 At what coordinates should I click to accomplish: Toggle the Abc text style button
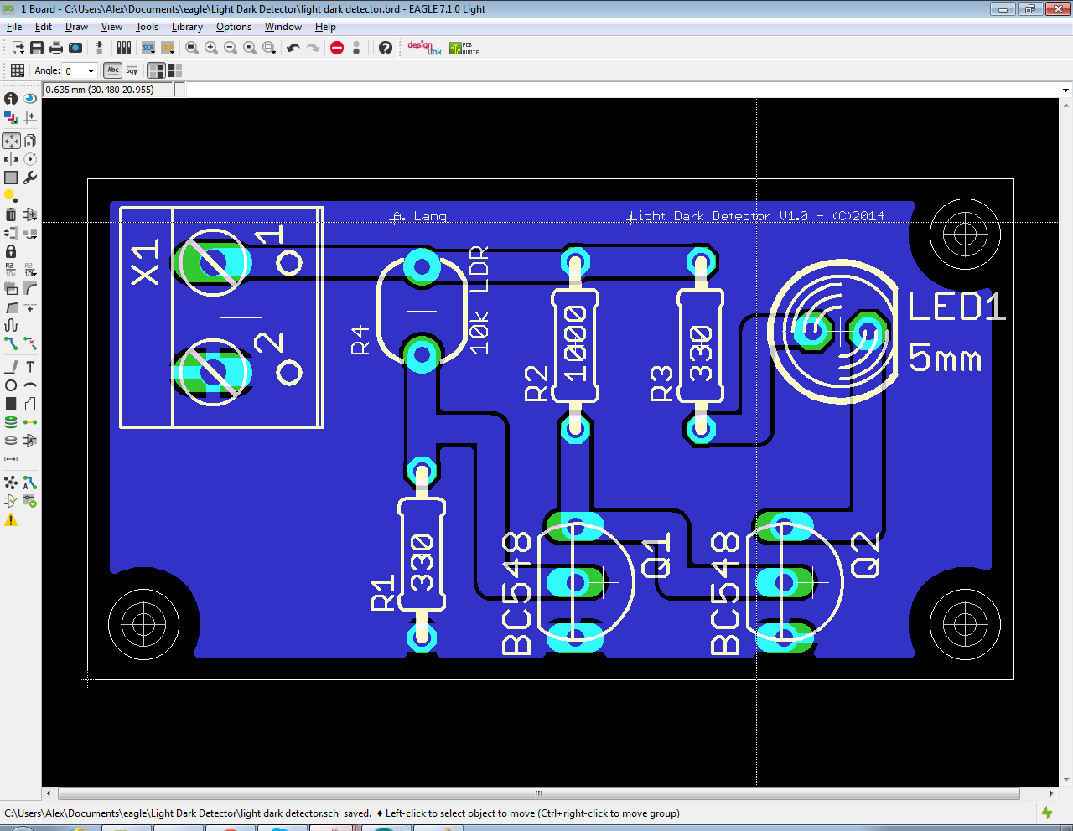112,70
